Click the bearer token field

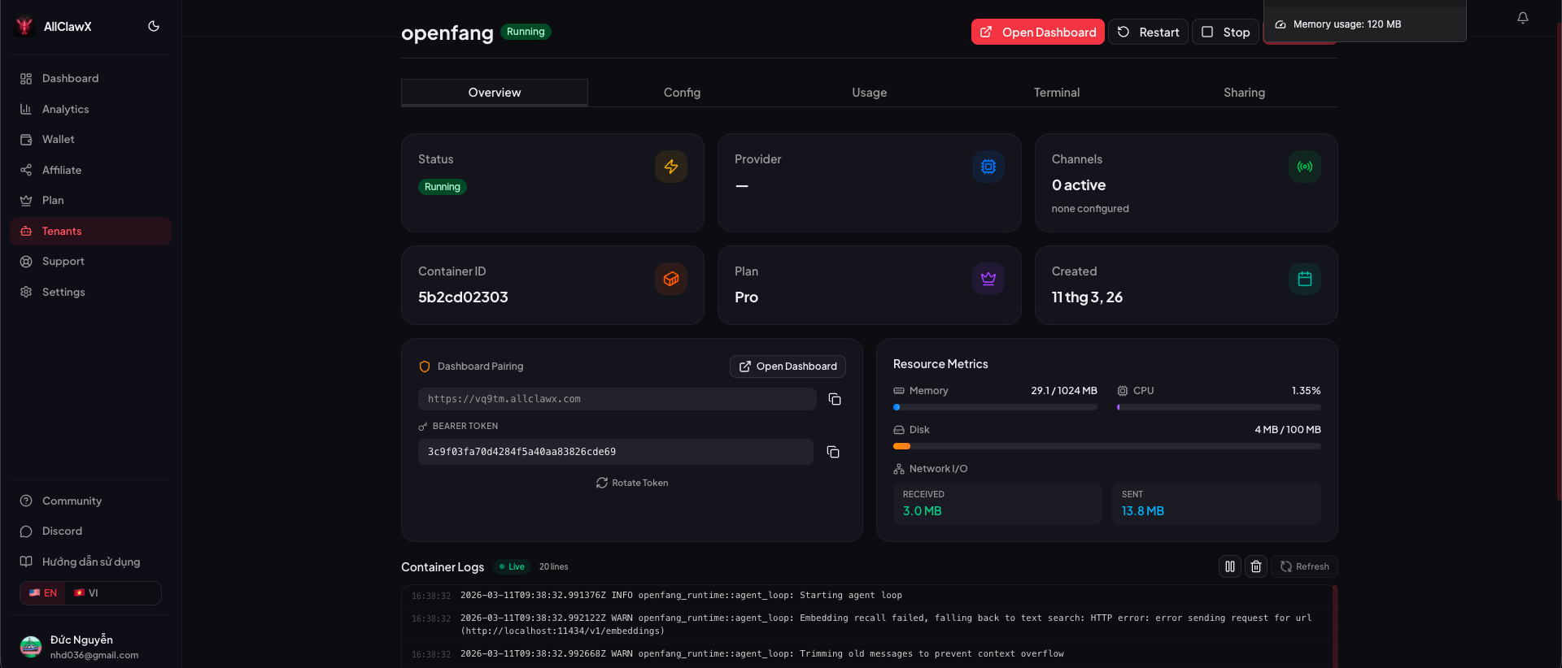click(x=616, y=452)
